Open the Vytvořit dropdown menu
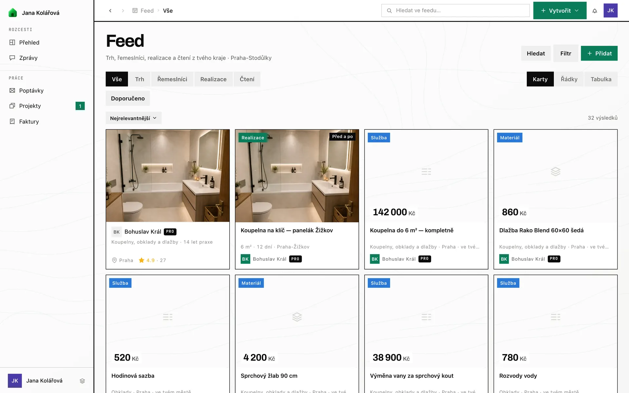629x393 pixels. point(560,10)
